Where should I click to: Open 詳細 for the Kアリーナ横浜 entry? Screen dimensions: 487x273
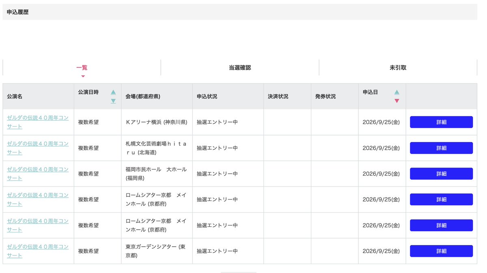441,122
